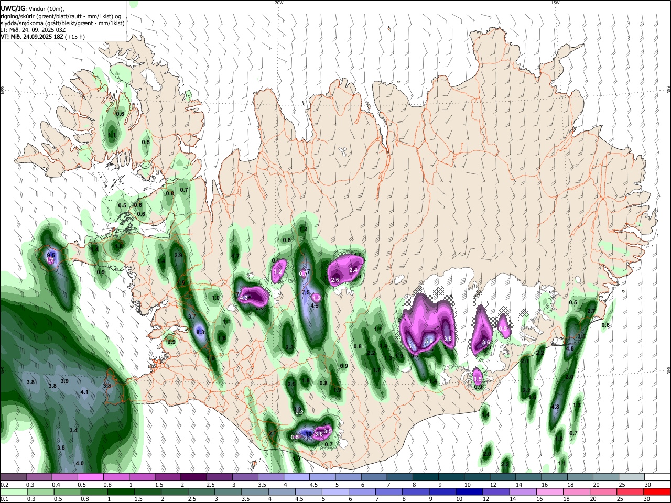Image resolution: width=671 pixels, height=503 pixels.
Task: Click the 3.7 precipitation value on the map
Action: (x=192, y=316)
